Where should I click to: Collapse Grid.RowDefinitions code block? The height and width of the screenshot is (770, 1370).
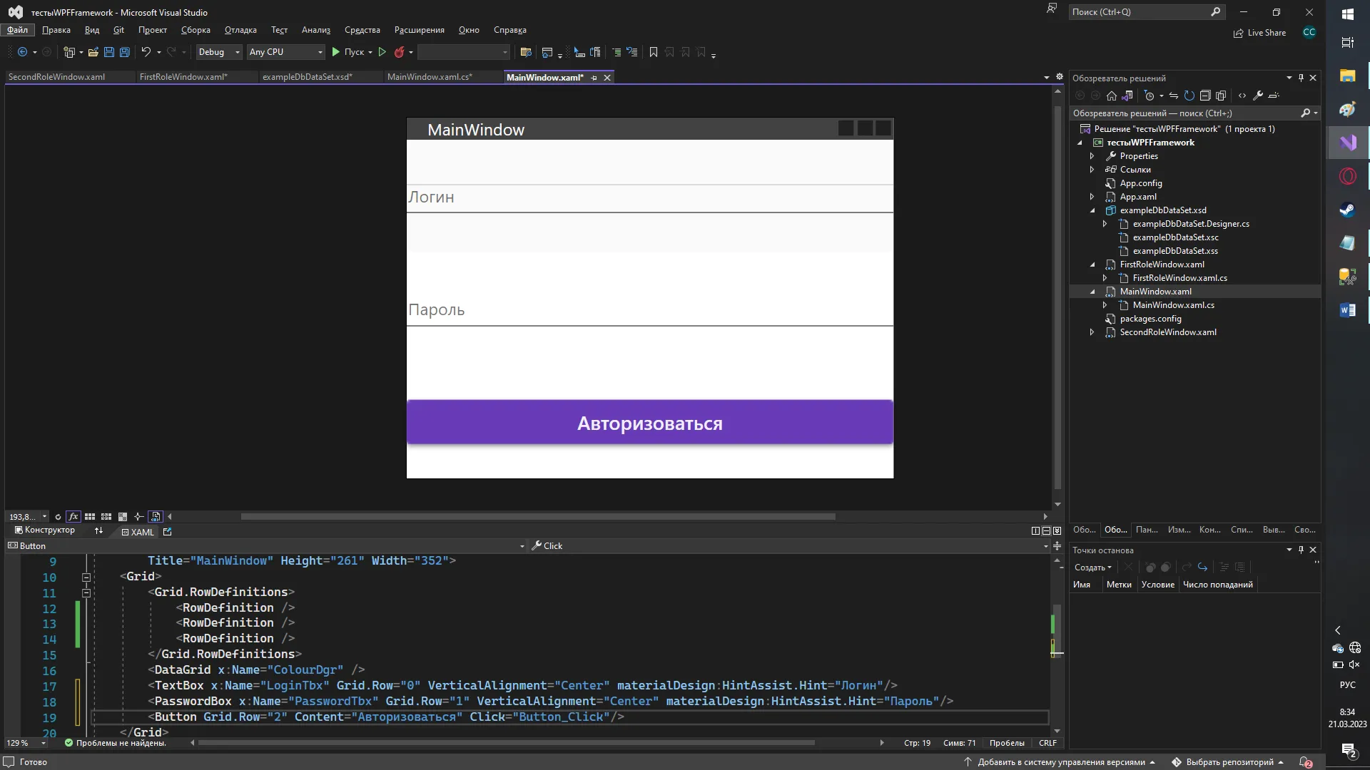pyautogui.click(x=86, y=593)
